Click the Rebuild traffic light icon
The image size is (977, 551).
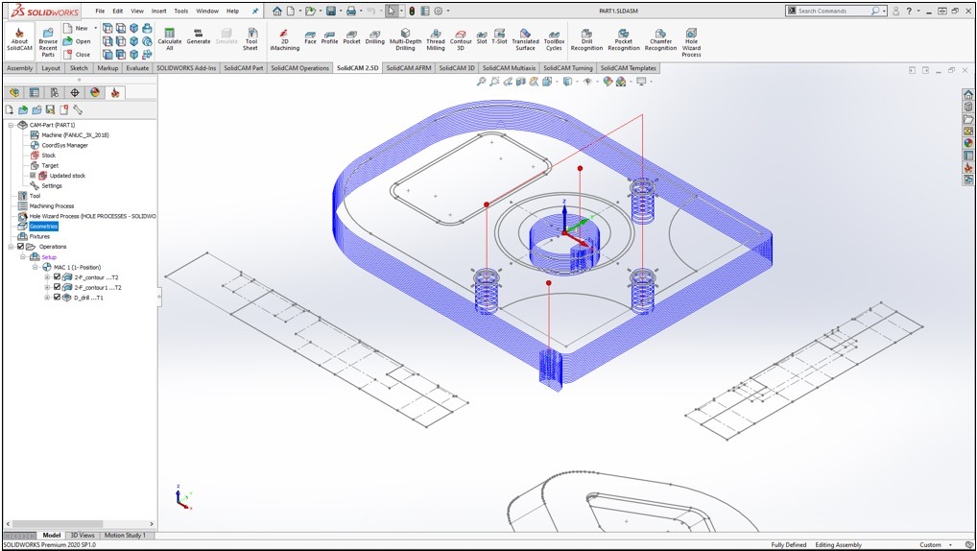[411, 11]
